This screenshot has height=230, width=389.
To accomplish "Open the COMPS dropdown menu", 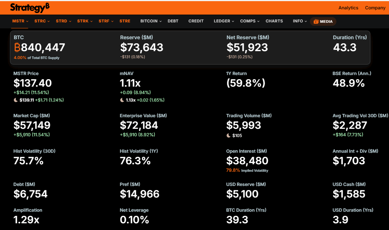I will (x=250, y=21).
